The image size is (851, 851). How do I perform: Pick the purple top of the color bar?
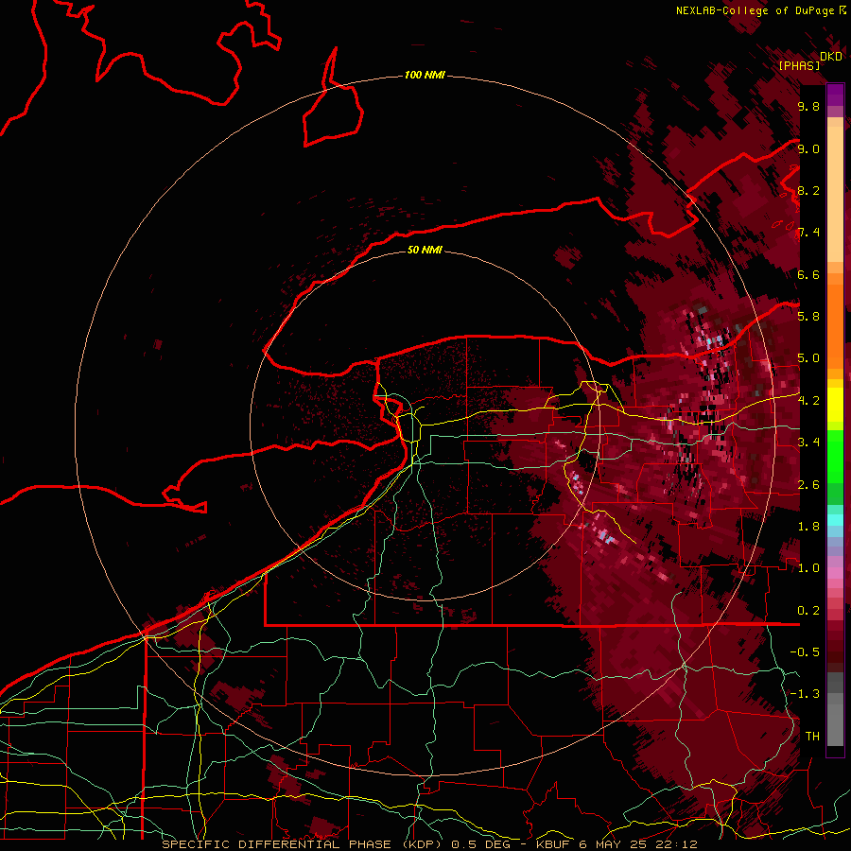pos(835,95)
